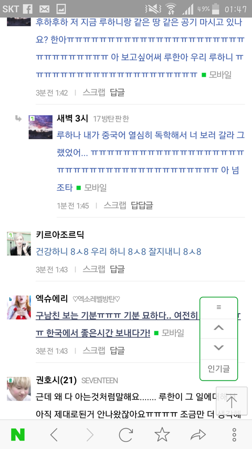Tap the browser forward arrow
The width and height of the screenshot is (252, 449).
coord(90,435)
